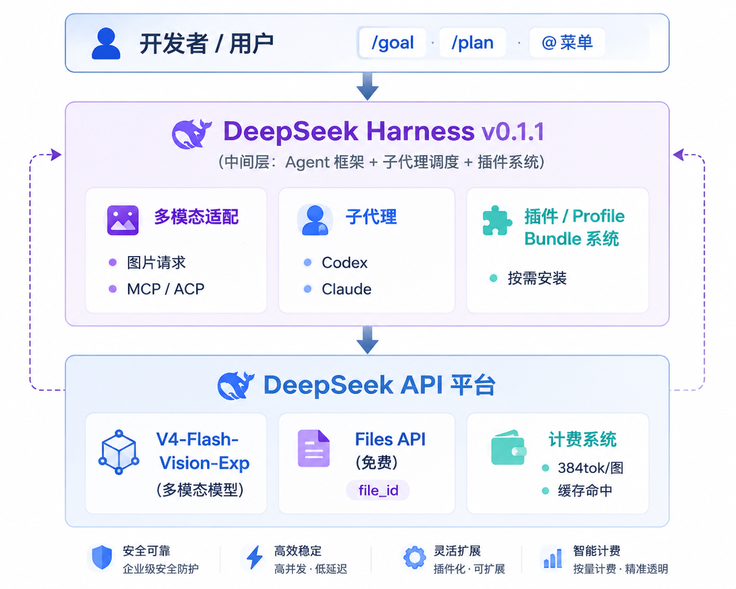
Task: Click the file_id tag under Files API
Action: (x=378, y=490)
